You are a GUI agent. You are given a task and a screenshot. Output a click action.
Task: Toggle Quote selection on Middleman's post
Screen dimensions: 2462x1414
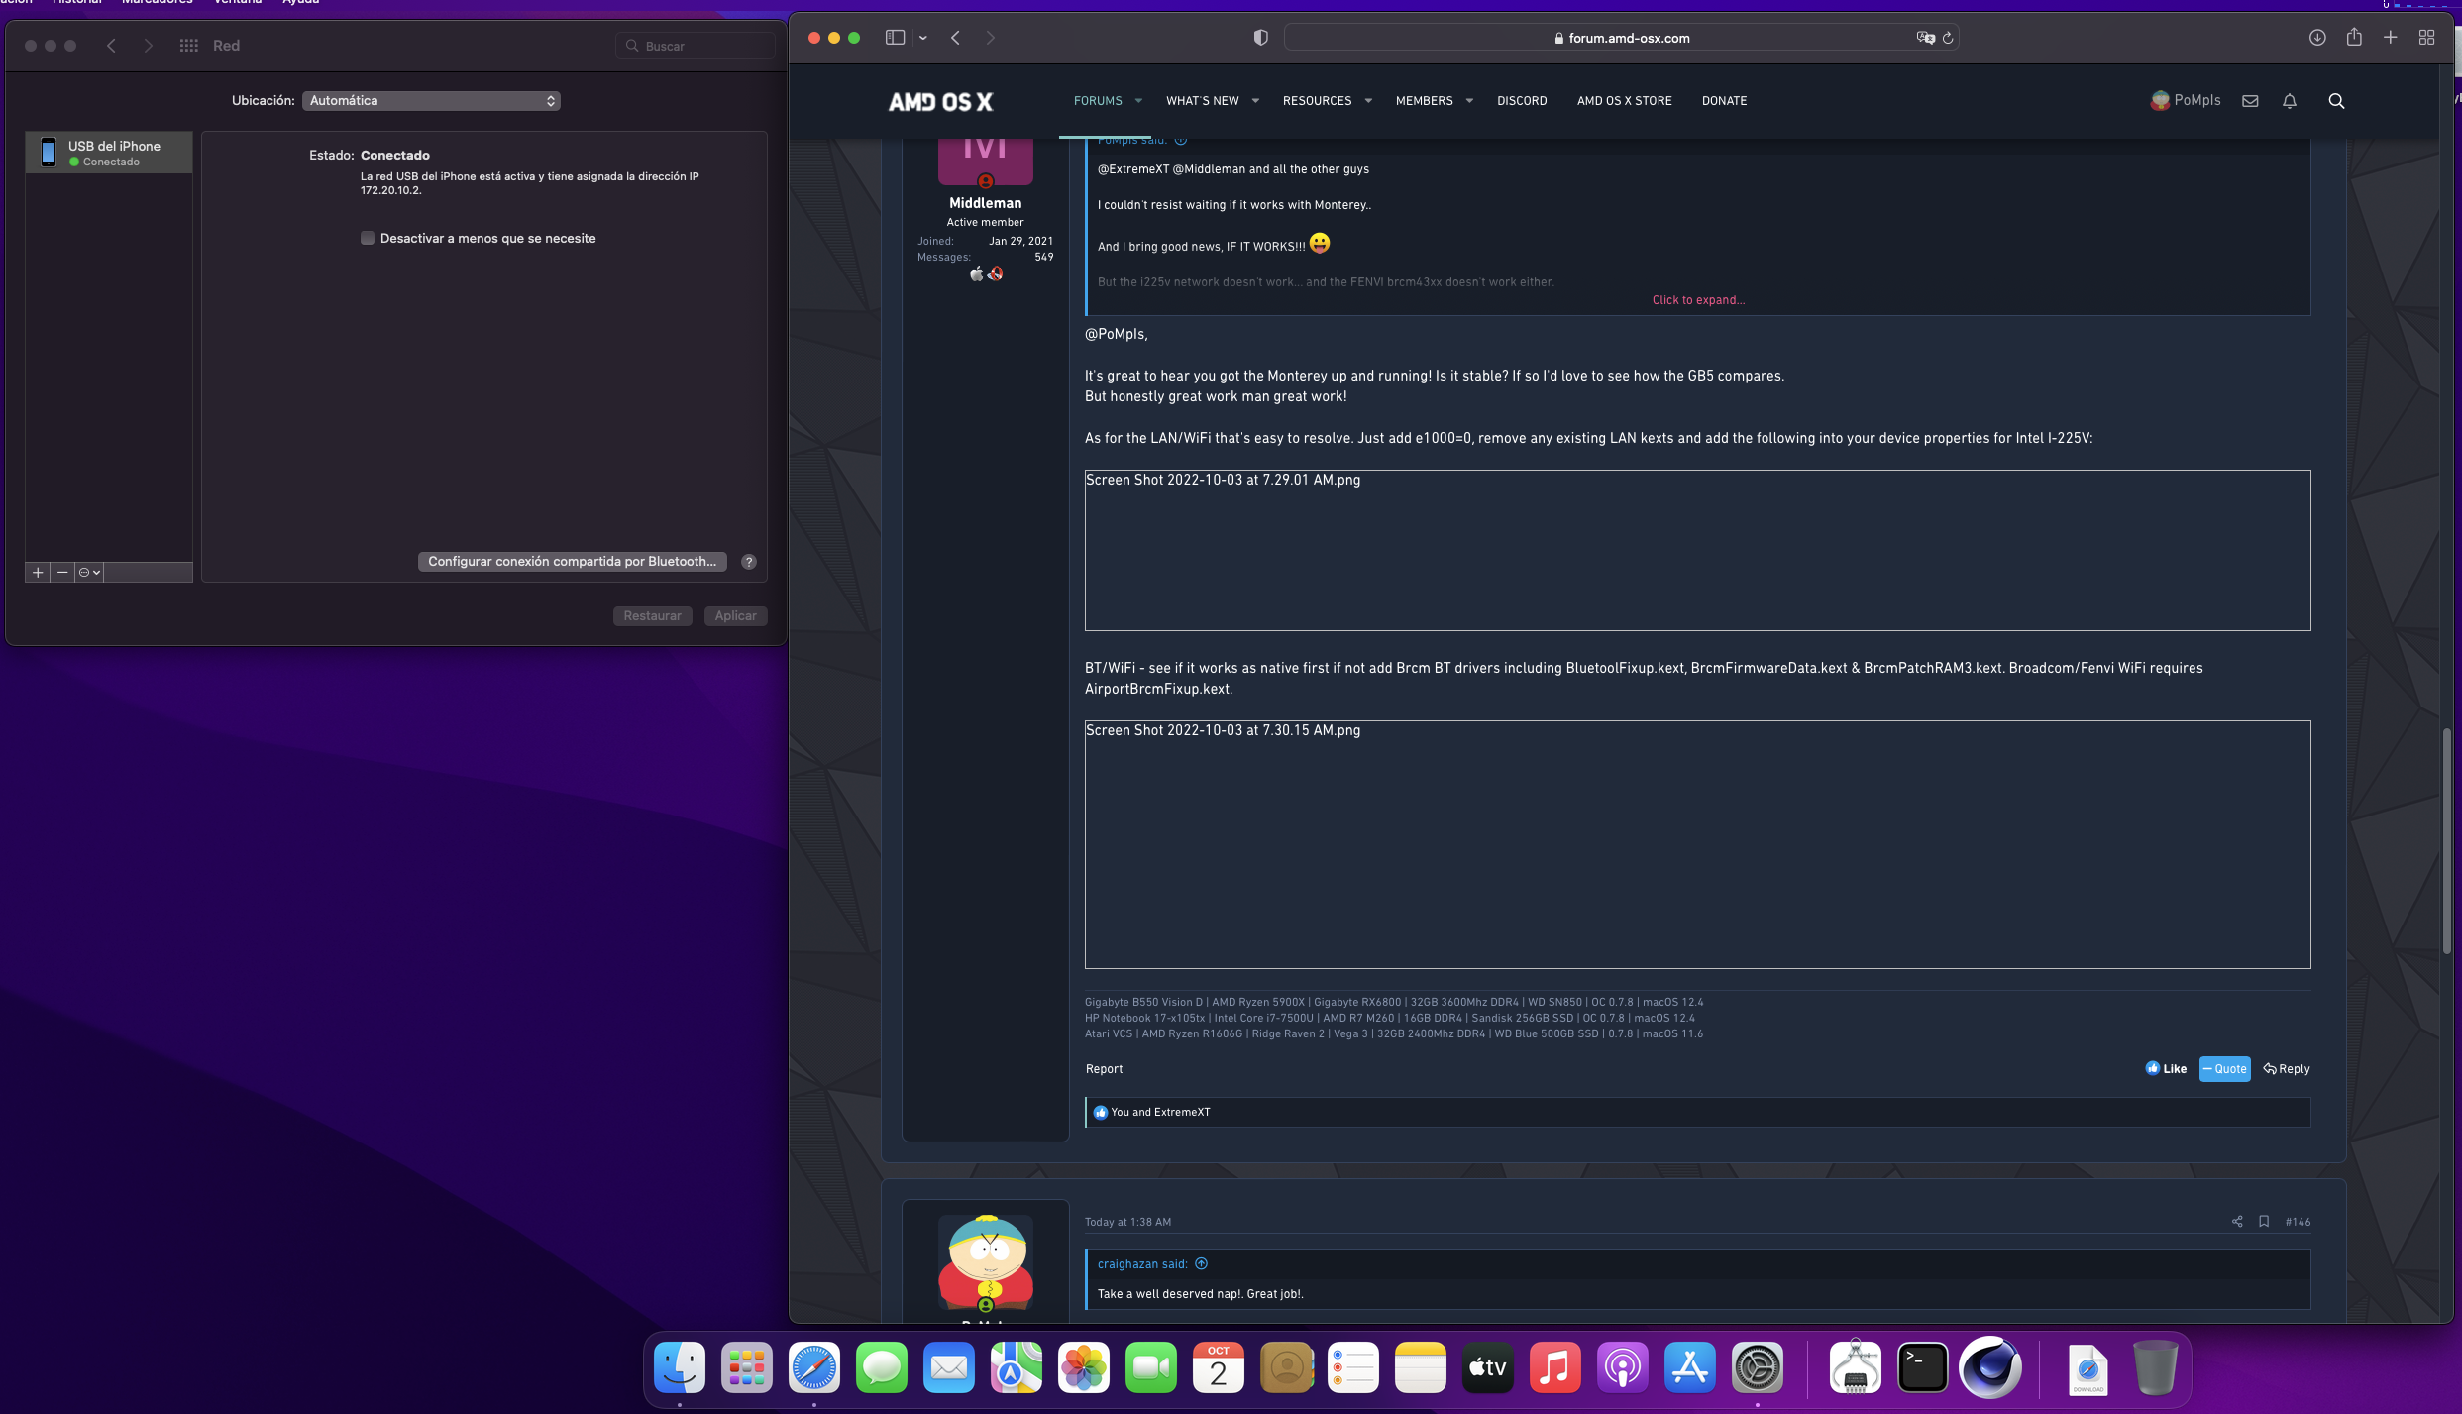[2224, 1069]
